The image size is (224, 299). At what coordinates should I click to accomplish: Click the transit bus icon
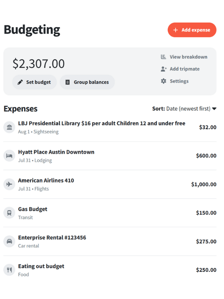tap(9, 213)
